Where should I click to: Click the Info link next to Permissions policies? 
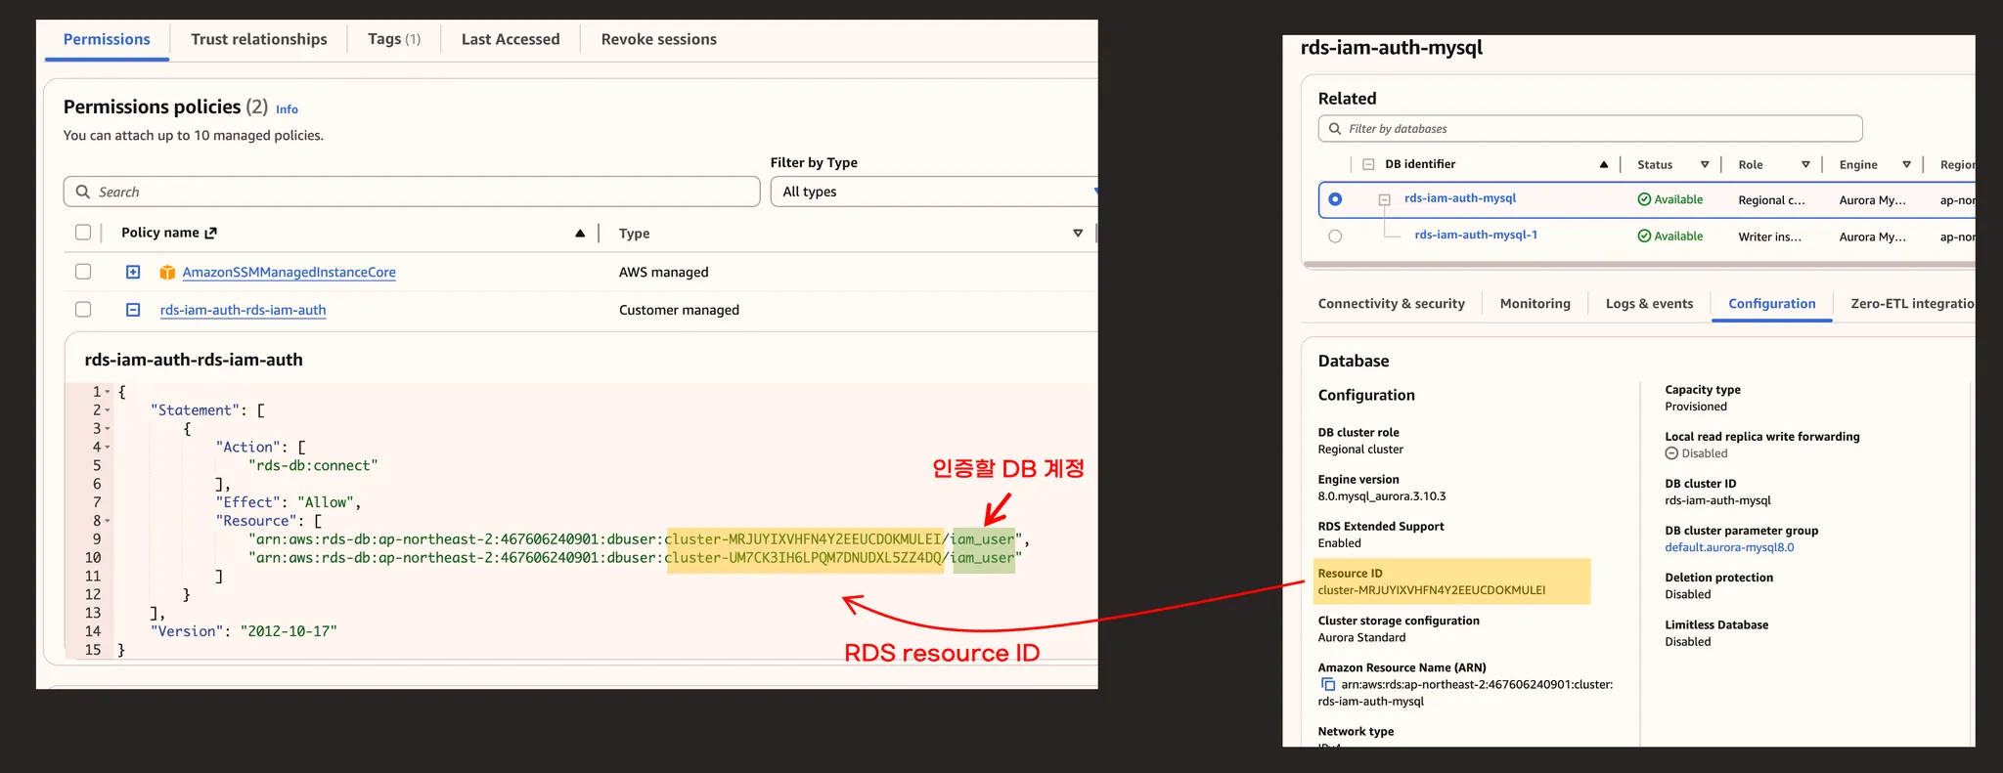click(x=287, y=109)
